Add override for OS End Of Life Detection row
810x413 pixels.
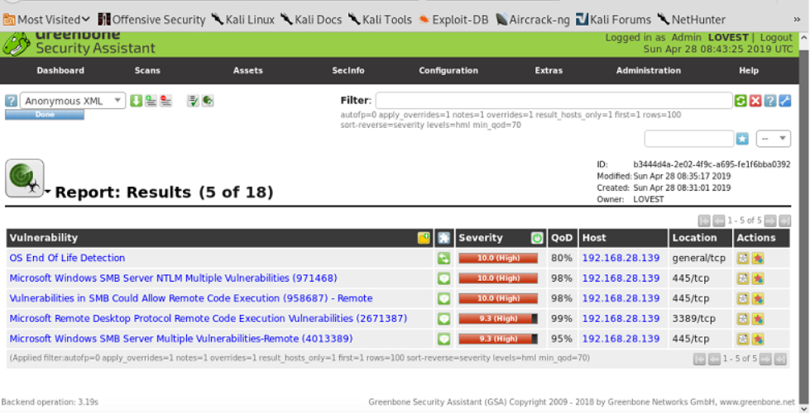point(758,258)
